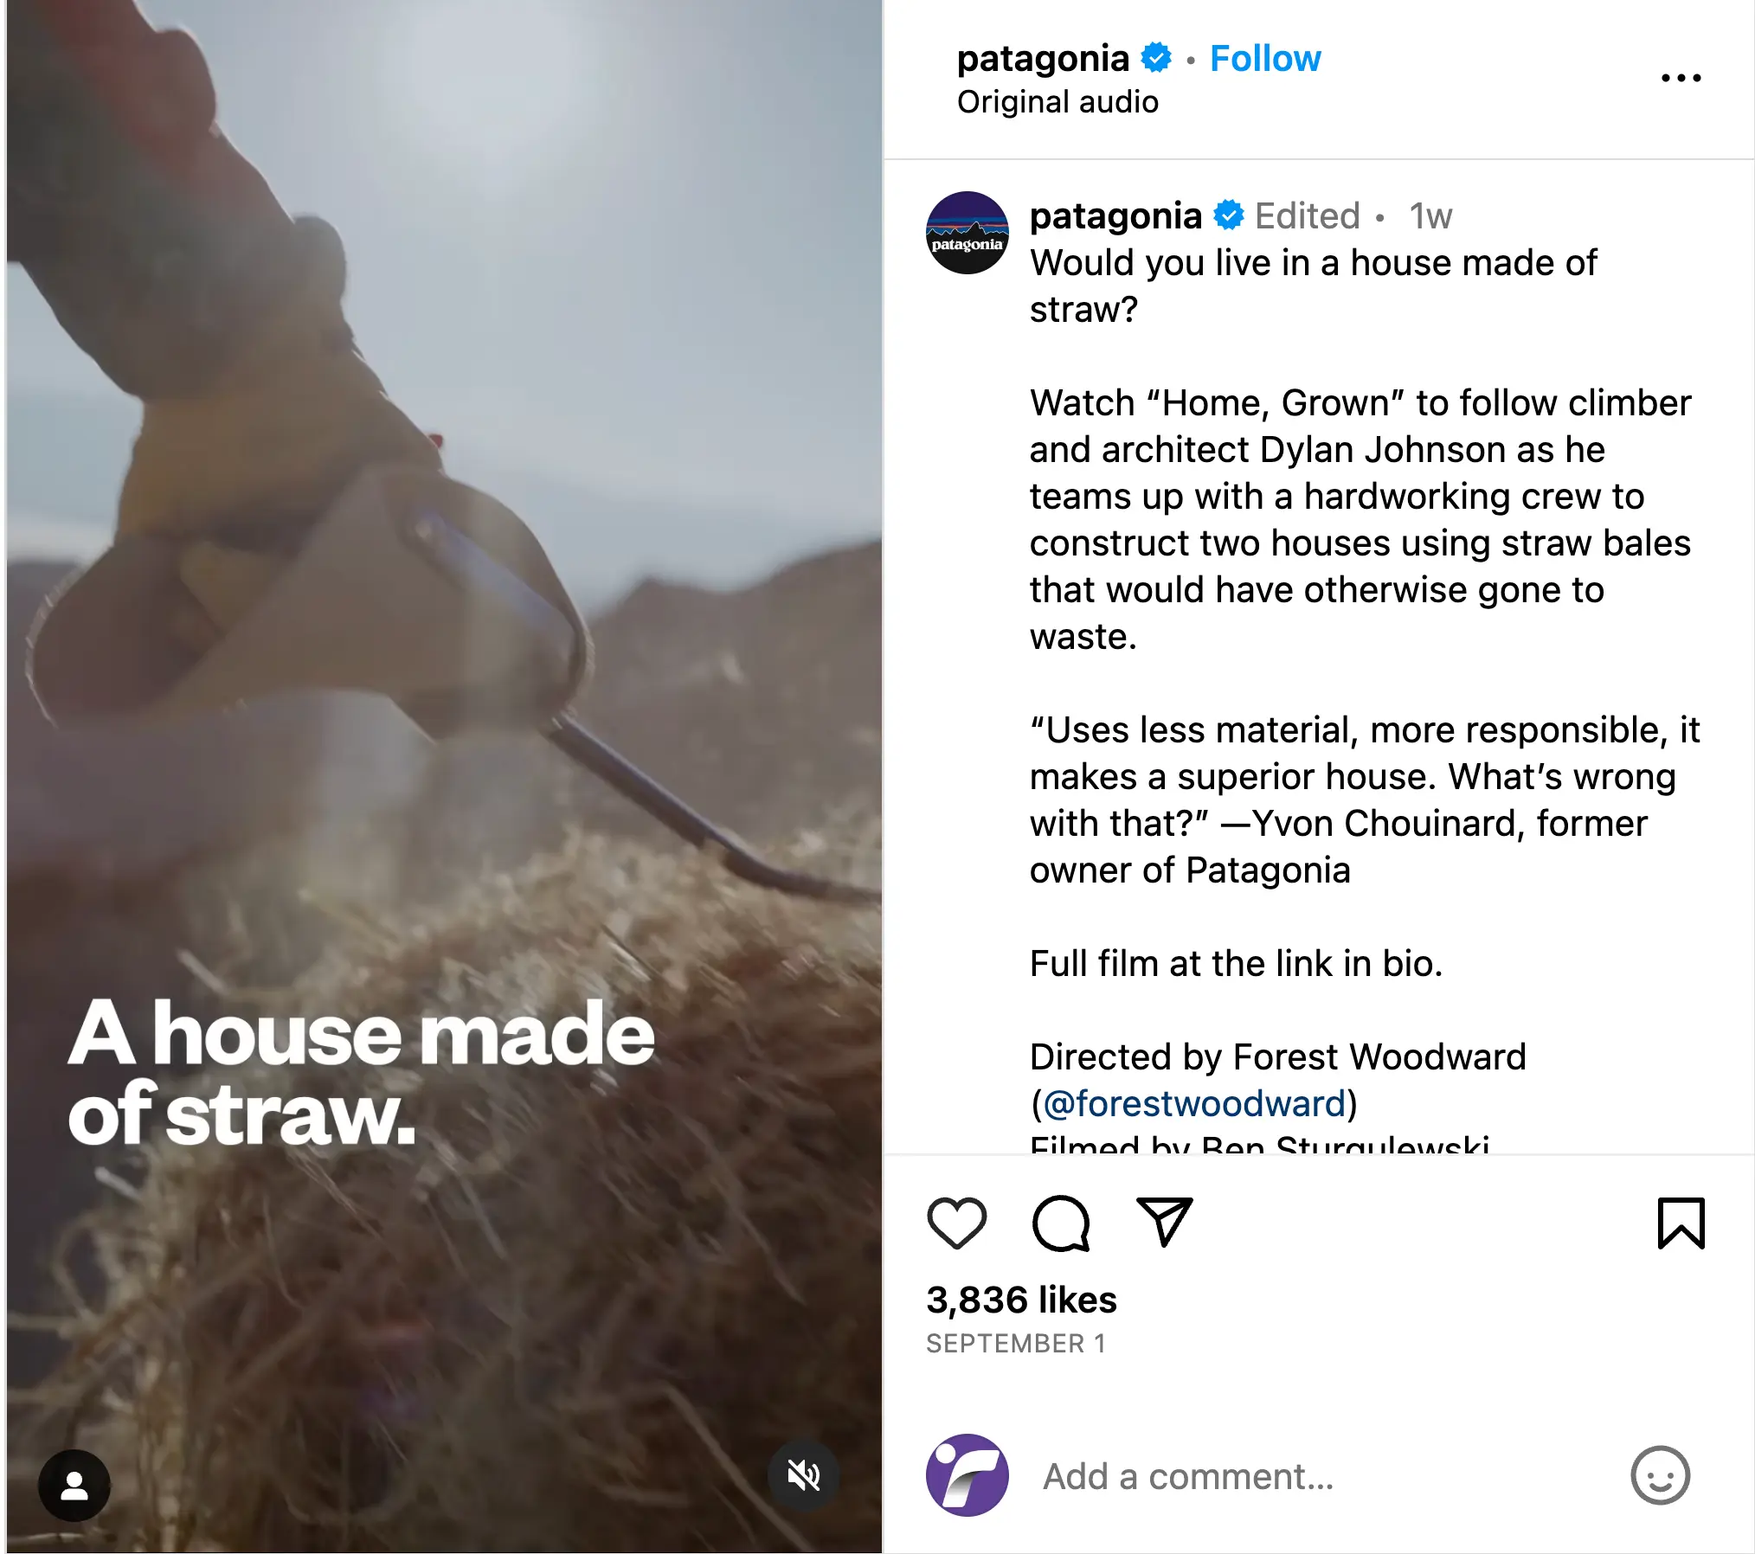Screen dimensions: 1755x1554
Task: View the 3,836 likes list
Action: pos(1021,1300)
